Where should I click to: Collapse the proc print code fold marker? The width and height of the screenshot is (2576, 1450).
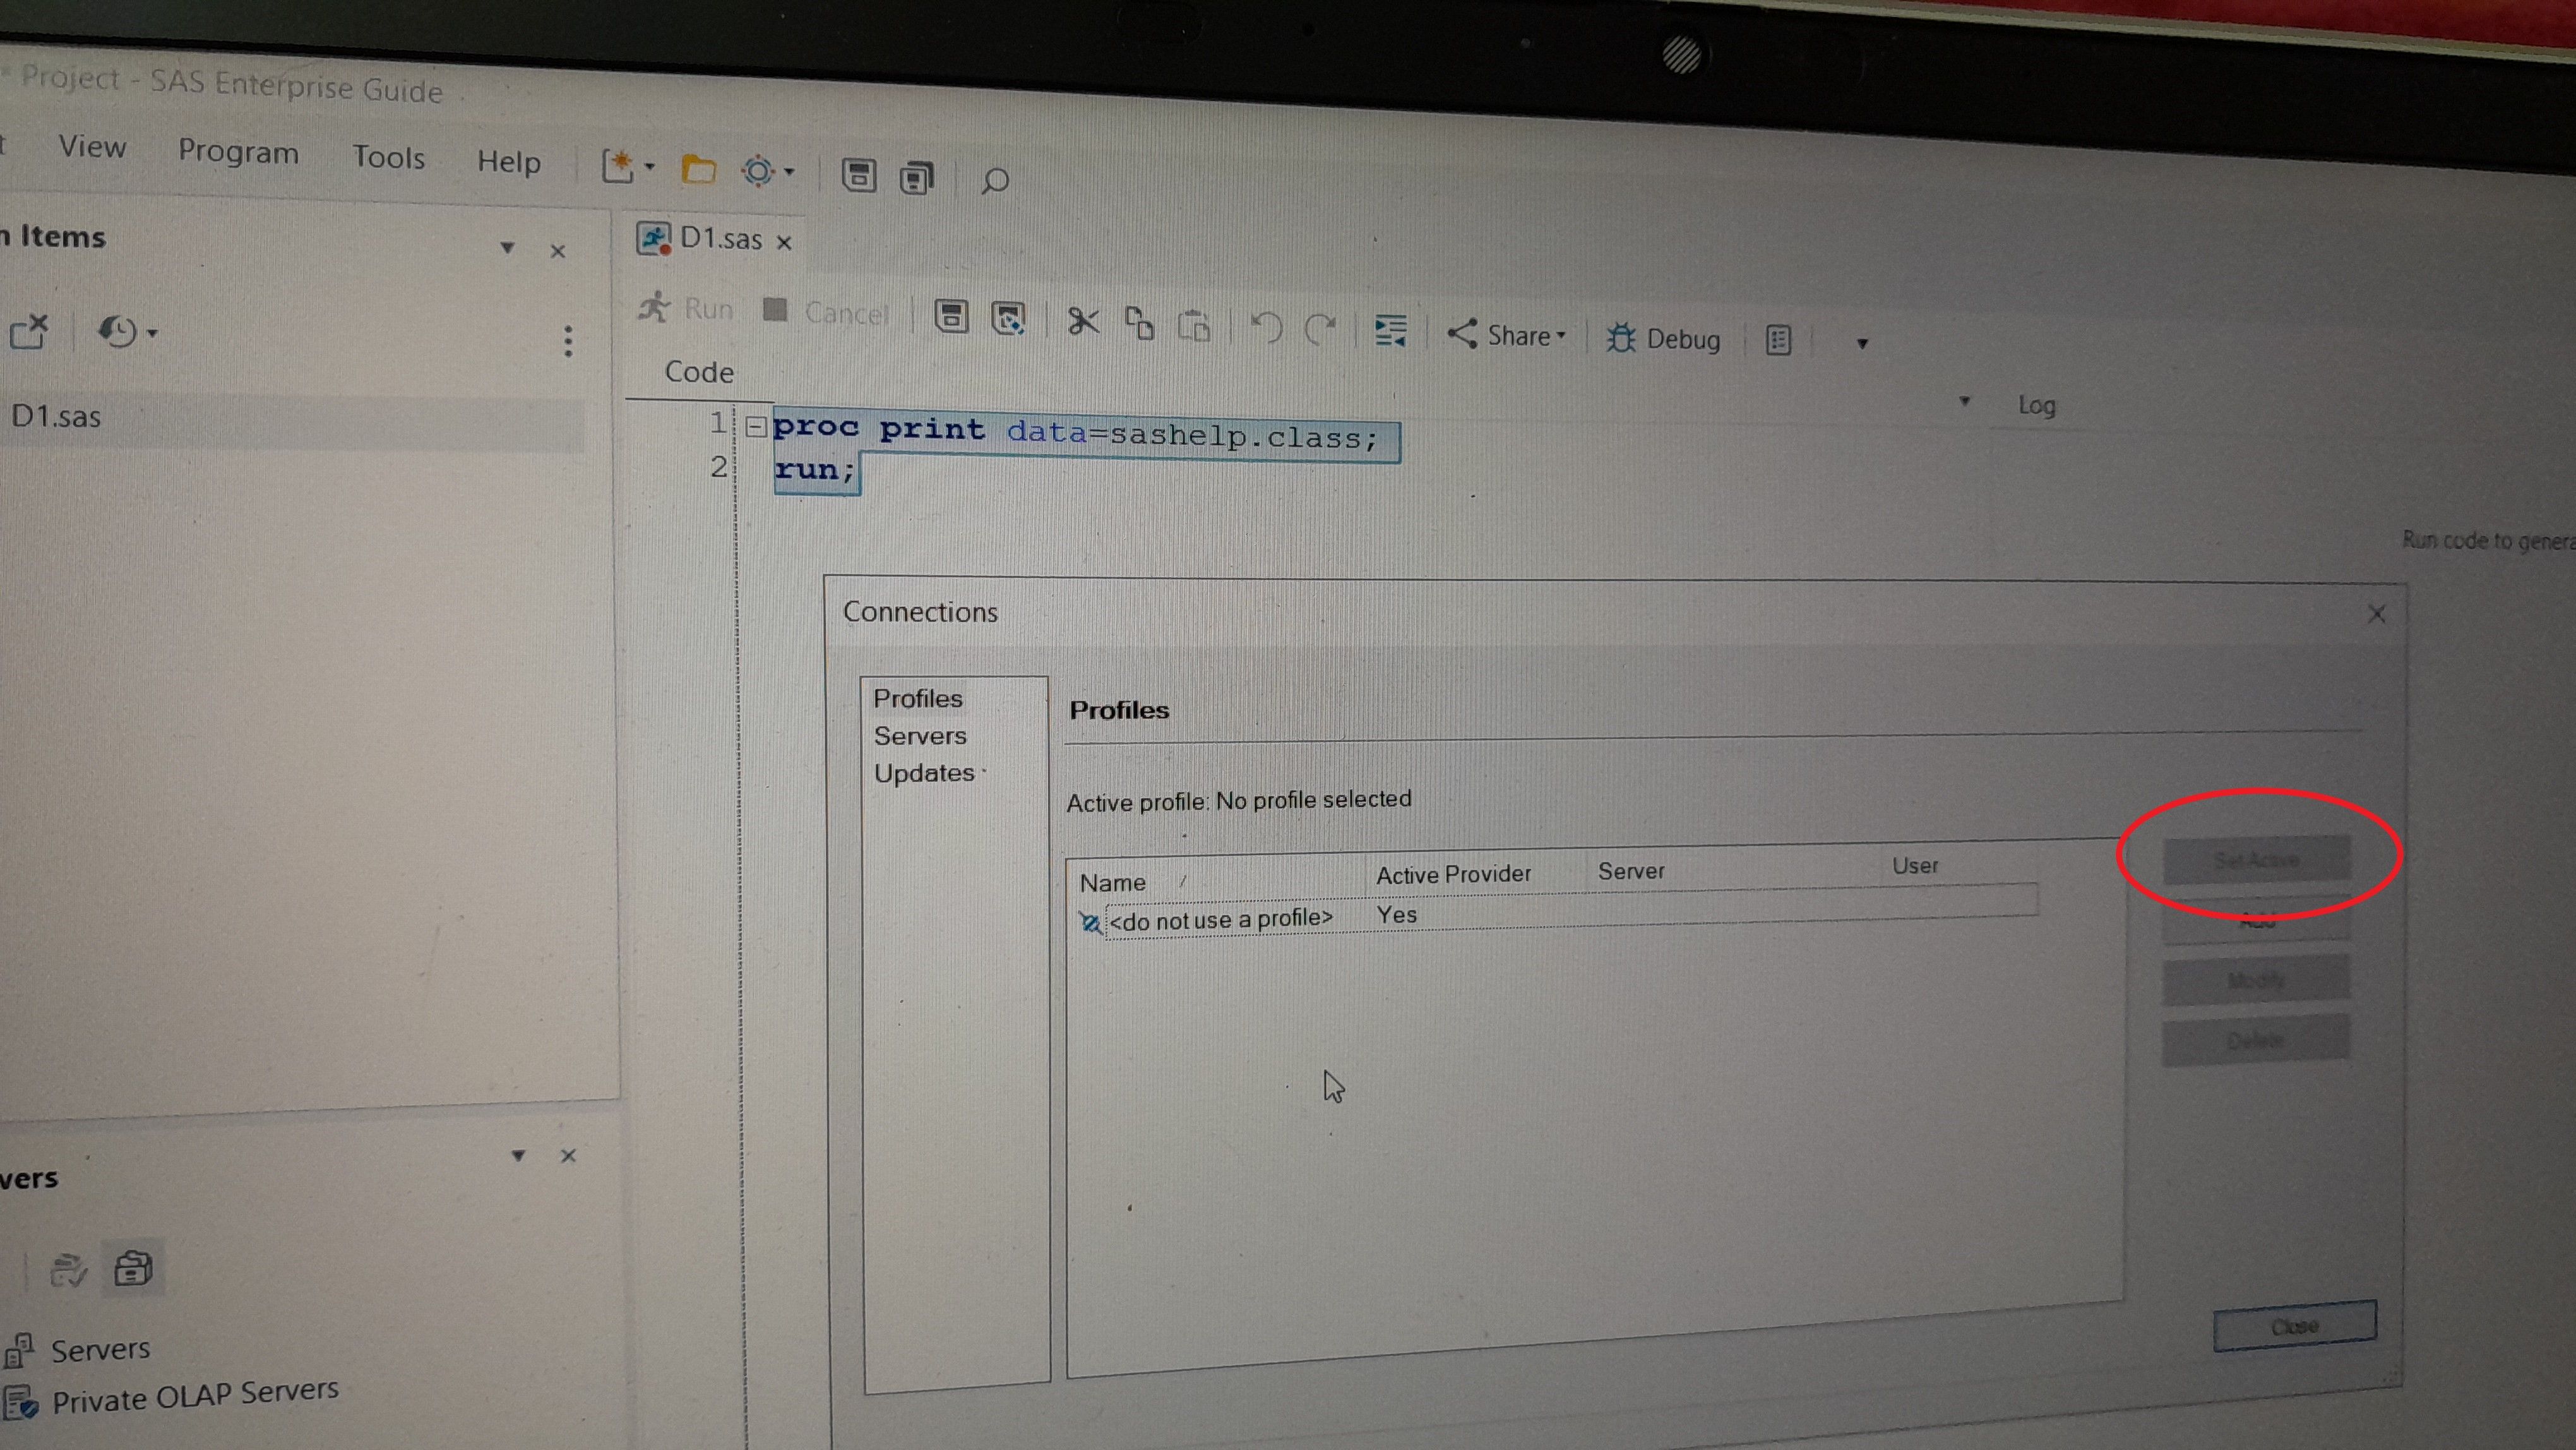pos(756,427)
